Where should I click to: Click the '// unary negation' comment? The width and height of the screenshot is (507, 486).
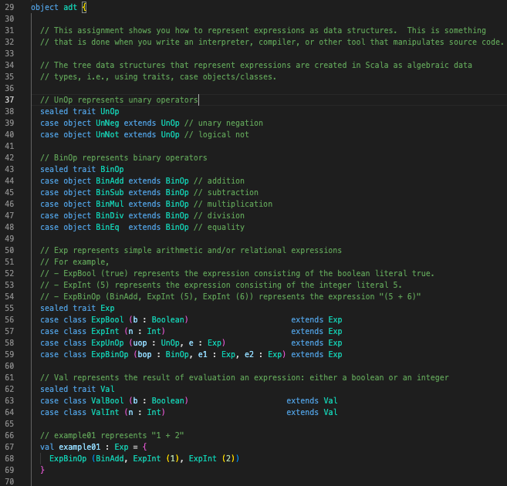tap(224, 123)
